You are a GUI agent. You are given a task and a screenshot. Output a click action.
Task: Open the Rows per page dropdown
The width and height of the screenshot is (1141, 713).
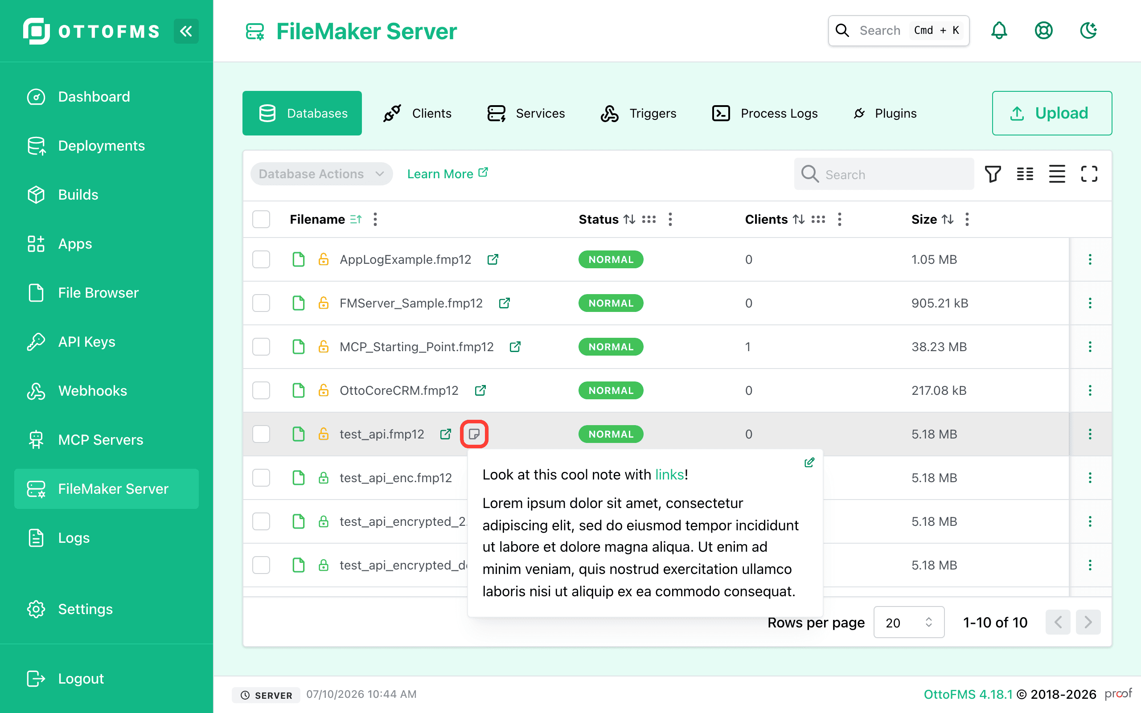pyautogui.click(x=908, y=623)
